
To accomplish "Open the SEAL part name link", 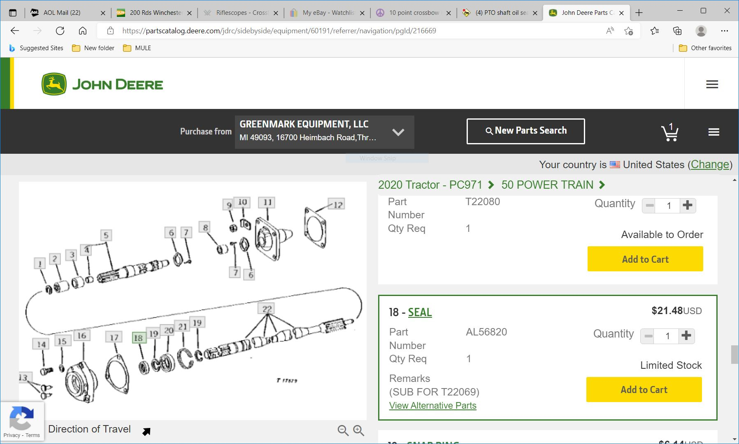I will 420,312.
